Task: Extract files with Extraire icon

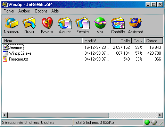Action: pos(82,23)
